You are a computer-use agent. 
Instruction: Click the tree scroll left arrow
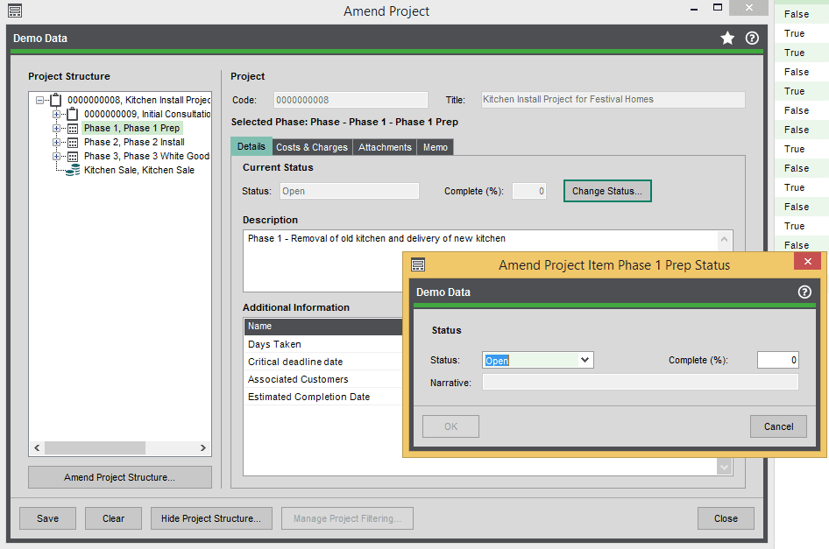tap(37, 447)
